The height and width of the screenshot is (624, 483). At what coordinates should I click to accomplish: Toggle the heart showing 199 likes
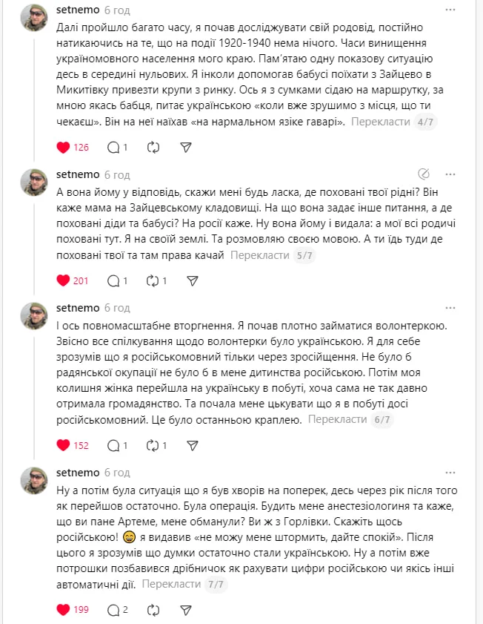(x=63, y=610)
